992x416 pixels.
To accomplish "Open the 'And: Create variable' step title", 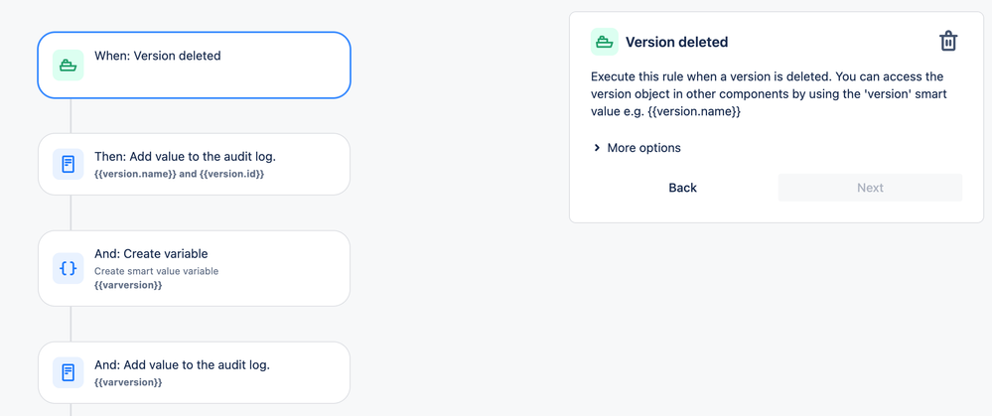I will 151,253.
